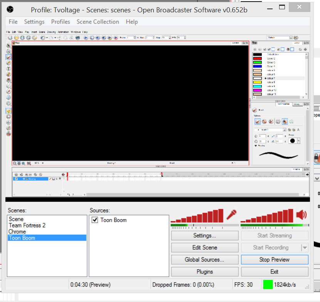Click the record playback icon in preview
Screen dimensions: 320x302
[116, 37]
